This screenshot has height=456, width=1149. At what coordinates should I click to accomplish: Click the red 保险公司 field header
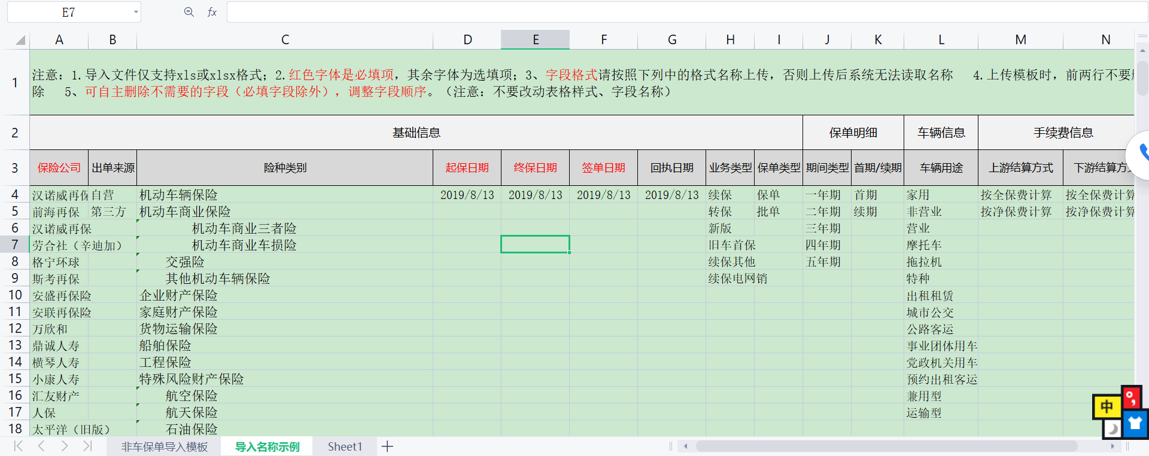[x=59, y=168]
